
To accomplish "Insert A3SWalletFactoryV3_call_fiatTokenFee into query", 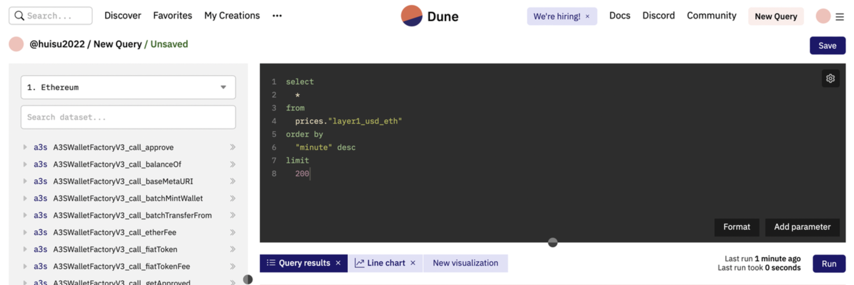I will (232, 266).
